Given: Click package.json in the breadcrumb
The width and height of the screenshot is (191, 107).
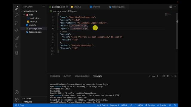Looking at the screenshot, I should tap(59, 11).
